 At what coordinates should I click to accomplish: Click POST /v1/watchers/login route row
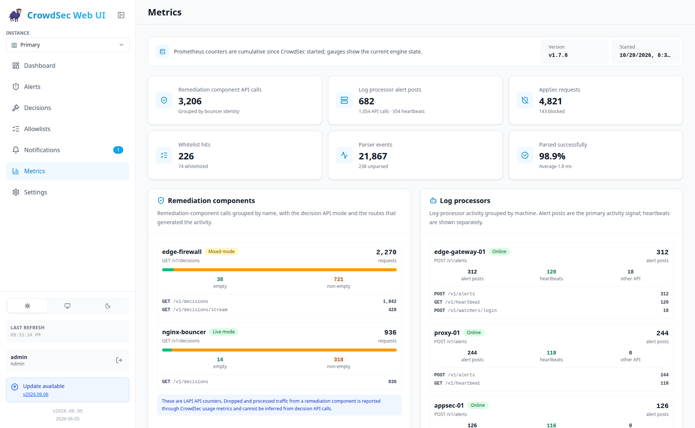551,310
